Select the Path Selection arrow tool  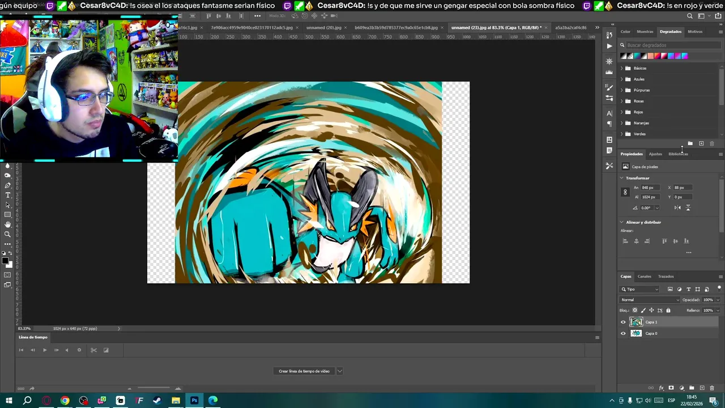point(7,205)
